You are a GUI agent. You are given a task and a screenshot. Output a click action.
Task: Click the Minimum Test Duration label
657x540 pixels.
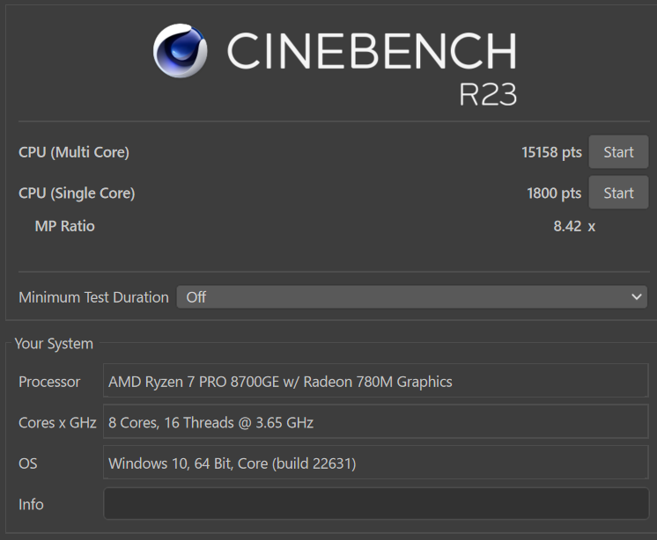click(93, 297)
